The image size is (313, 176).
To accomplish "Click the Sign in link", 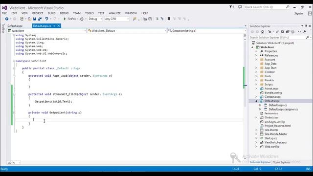I will [298, 14].
